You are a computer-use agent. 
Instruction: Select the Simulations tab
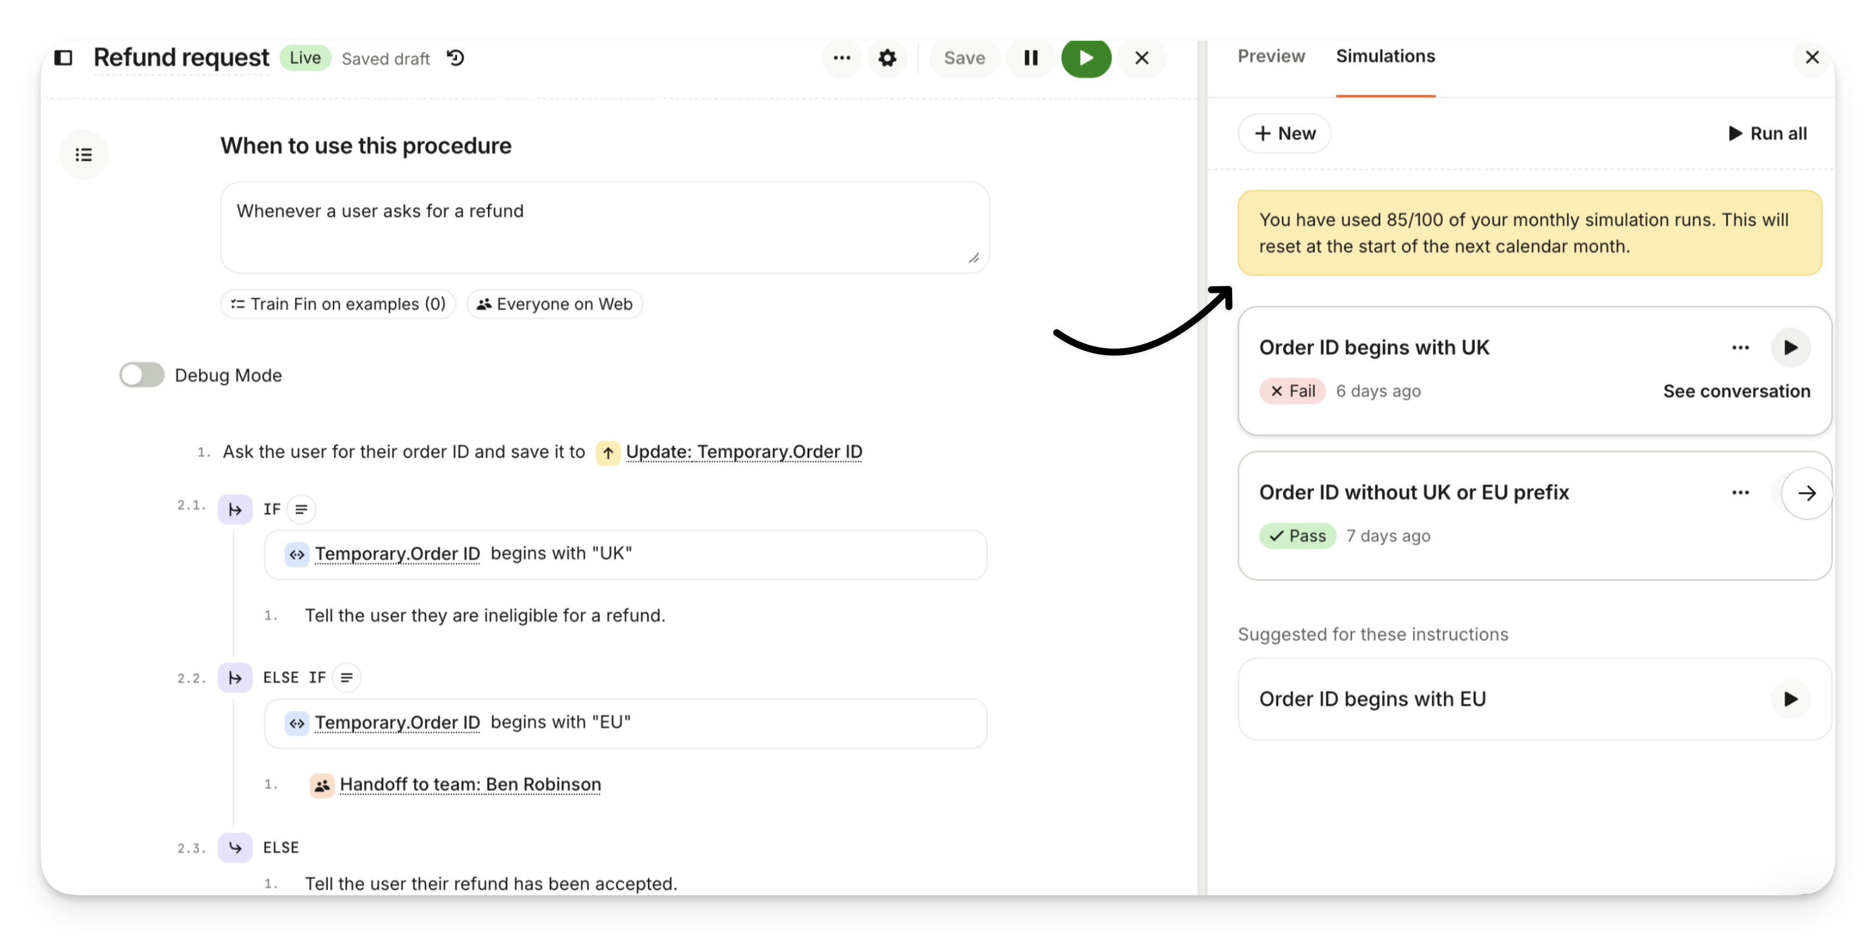click(x=1385, y=56)
